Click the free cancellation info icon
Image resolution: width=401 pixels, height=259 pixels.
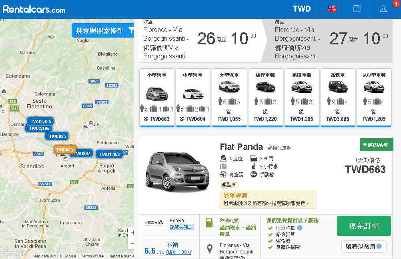[300, 228]
